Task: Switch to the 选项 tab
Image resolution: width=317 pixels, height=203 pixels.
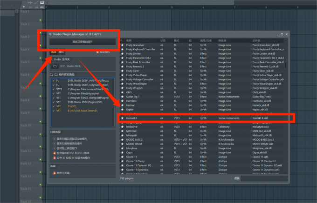Action: 54,52
